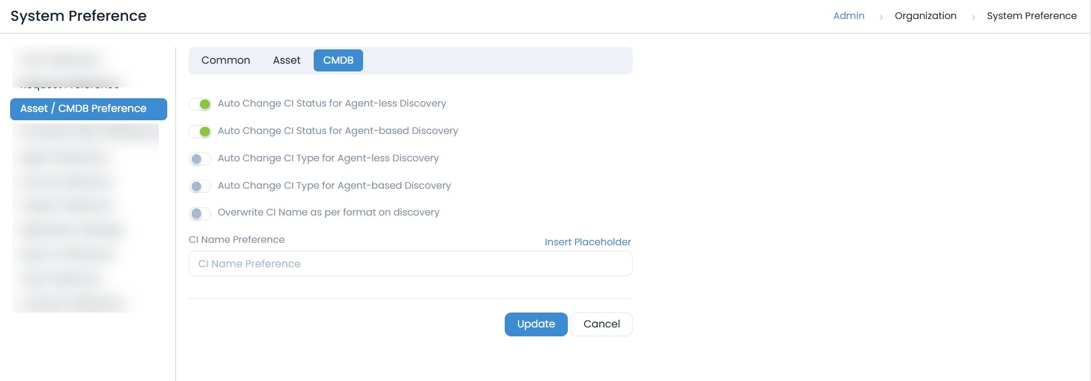Select Asset / CMDB Preference in sidebar
Viewport: 1091px width, 381px height.
click(x=89, y=109)
